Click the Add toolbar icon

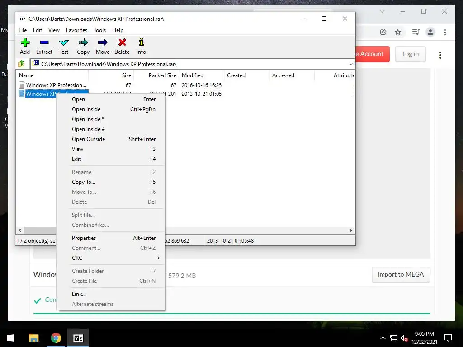click(x=25, y=46)
